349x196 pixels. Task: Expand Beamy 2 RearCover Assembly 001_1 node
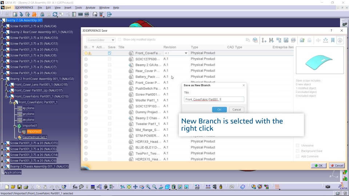point(2,32)
